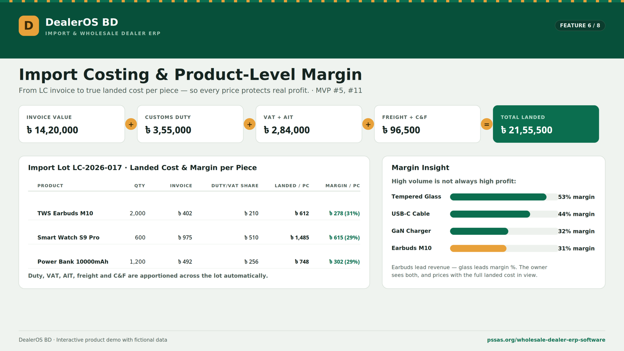Click the DUTY/VAT SHARE column header
Image resolution: width=624 pixels, height=351 pixels.
click(x=235, y=186)
